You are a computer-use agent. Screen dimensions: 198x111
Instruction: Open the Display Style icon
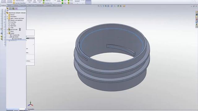coord(112,6)
